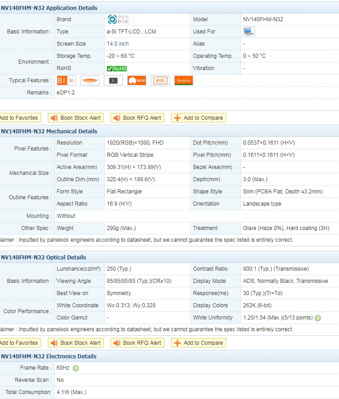This screenshot has width=339, height=399.
Task: Click upper Add to Favorites button
Action: (x=20, y=118)
